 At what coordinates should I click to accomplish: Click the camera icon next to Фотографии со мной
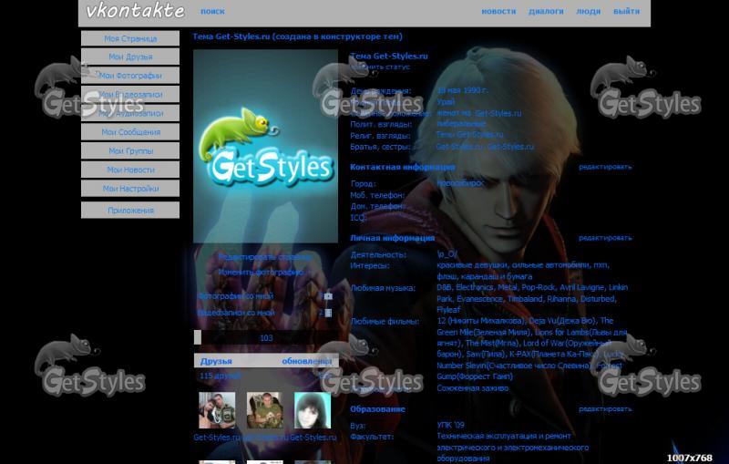328,296
